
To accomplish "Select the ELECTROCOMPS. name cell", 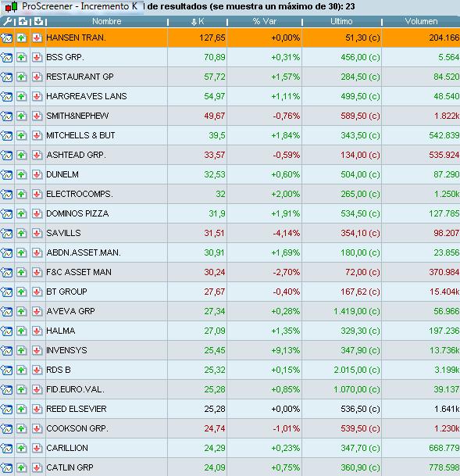I will click(106, 194).
